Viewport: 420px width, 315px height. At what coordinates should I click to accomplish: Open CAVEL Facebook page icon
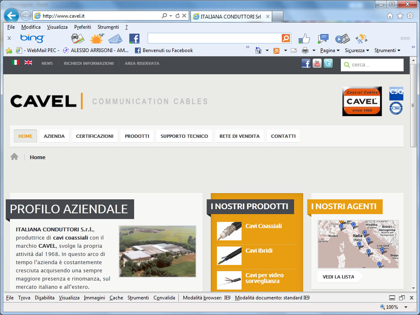tap(306, 64)
